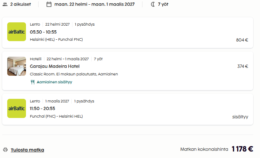260x158 pixels.
Task: Click the Matkan kokonaishinta label
Action: pyautogui.click(x=204, y=149)
